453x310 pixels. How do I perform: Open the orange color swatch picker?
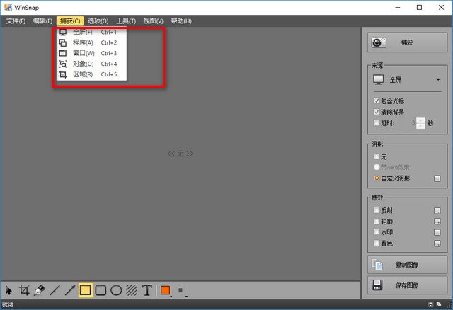[x=166, y=290]
